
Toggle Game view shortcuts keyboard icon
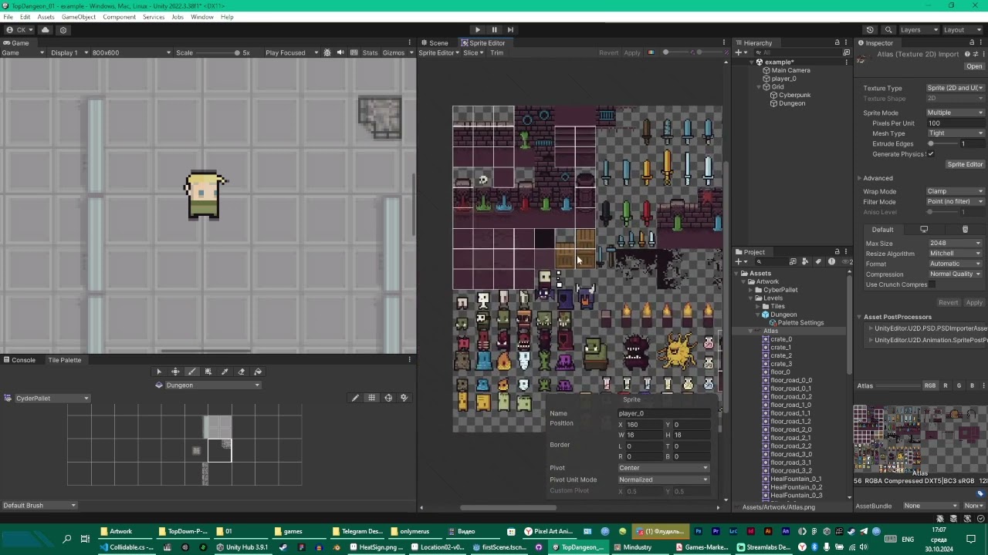click(354, 52)
